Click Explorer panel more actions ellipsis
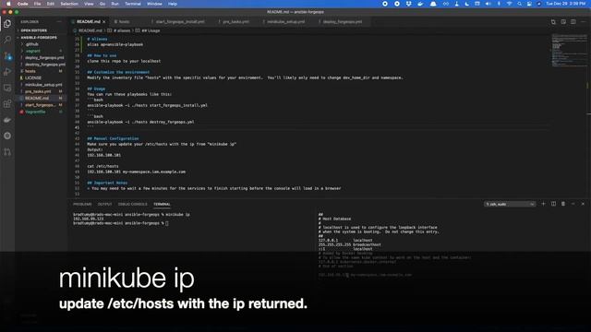The image size is (591, 332). click(x=59, y=22)
